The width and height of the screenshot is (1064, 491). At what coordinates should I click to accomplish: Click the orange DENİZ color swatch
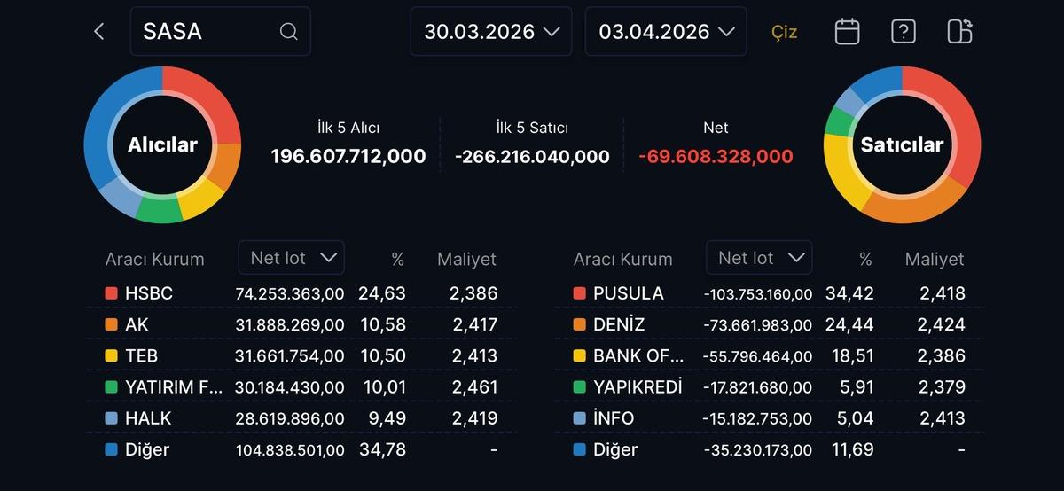(580, 325)
